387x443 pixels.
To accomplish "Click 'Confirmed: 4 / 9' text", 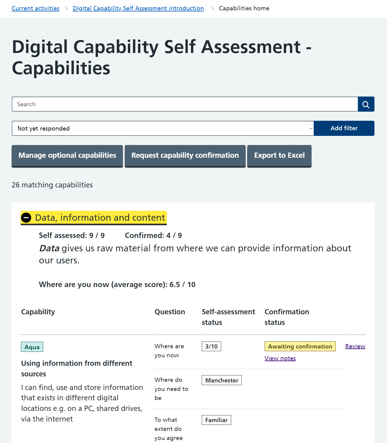I will 153,236.
